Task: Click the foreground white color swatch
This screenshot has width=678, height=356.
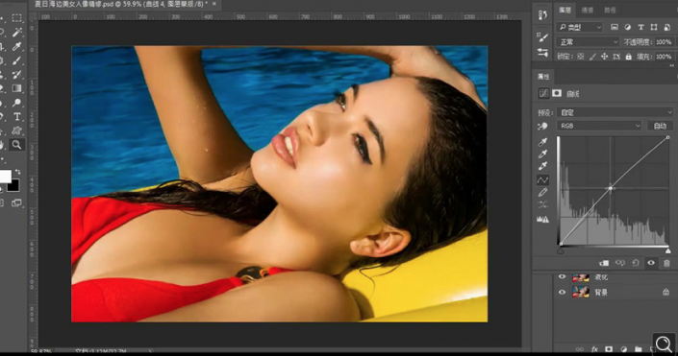Action: point(5,176)
